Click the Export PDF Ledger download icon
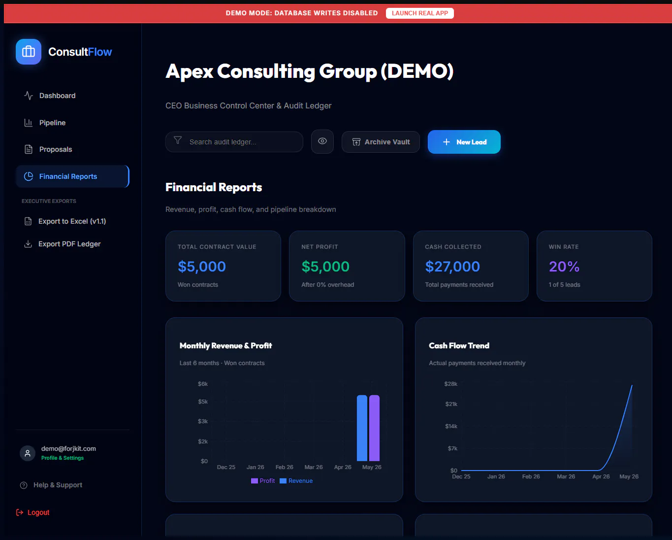This screenshot has width=672, height=540. (28, 244)
